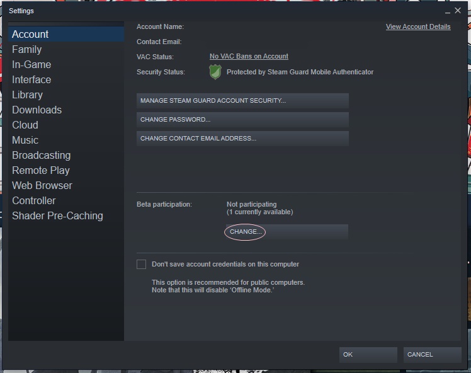Confirm settings with the OK button
The width and height of the screenshot is (471, 373).
(x=368, y=354)
